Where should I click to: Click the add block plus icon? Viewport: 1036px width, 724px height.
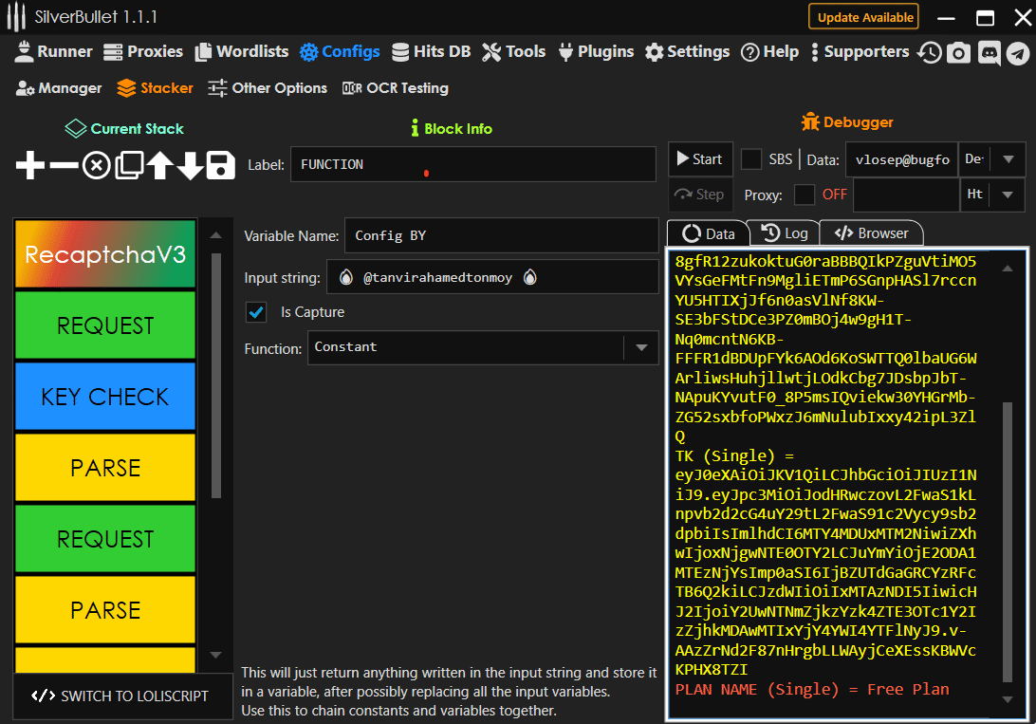[x=30, y=165]
